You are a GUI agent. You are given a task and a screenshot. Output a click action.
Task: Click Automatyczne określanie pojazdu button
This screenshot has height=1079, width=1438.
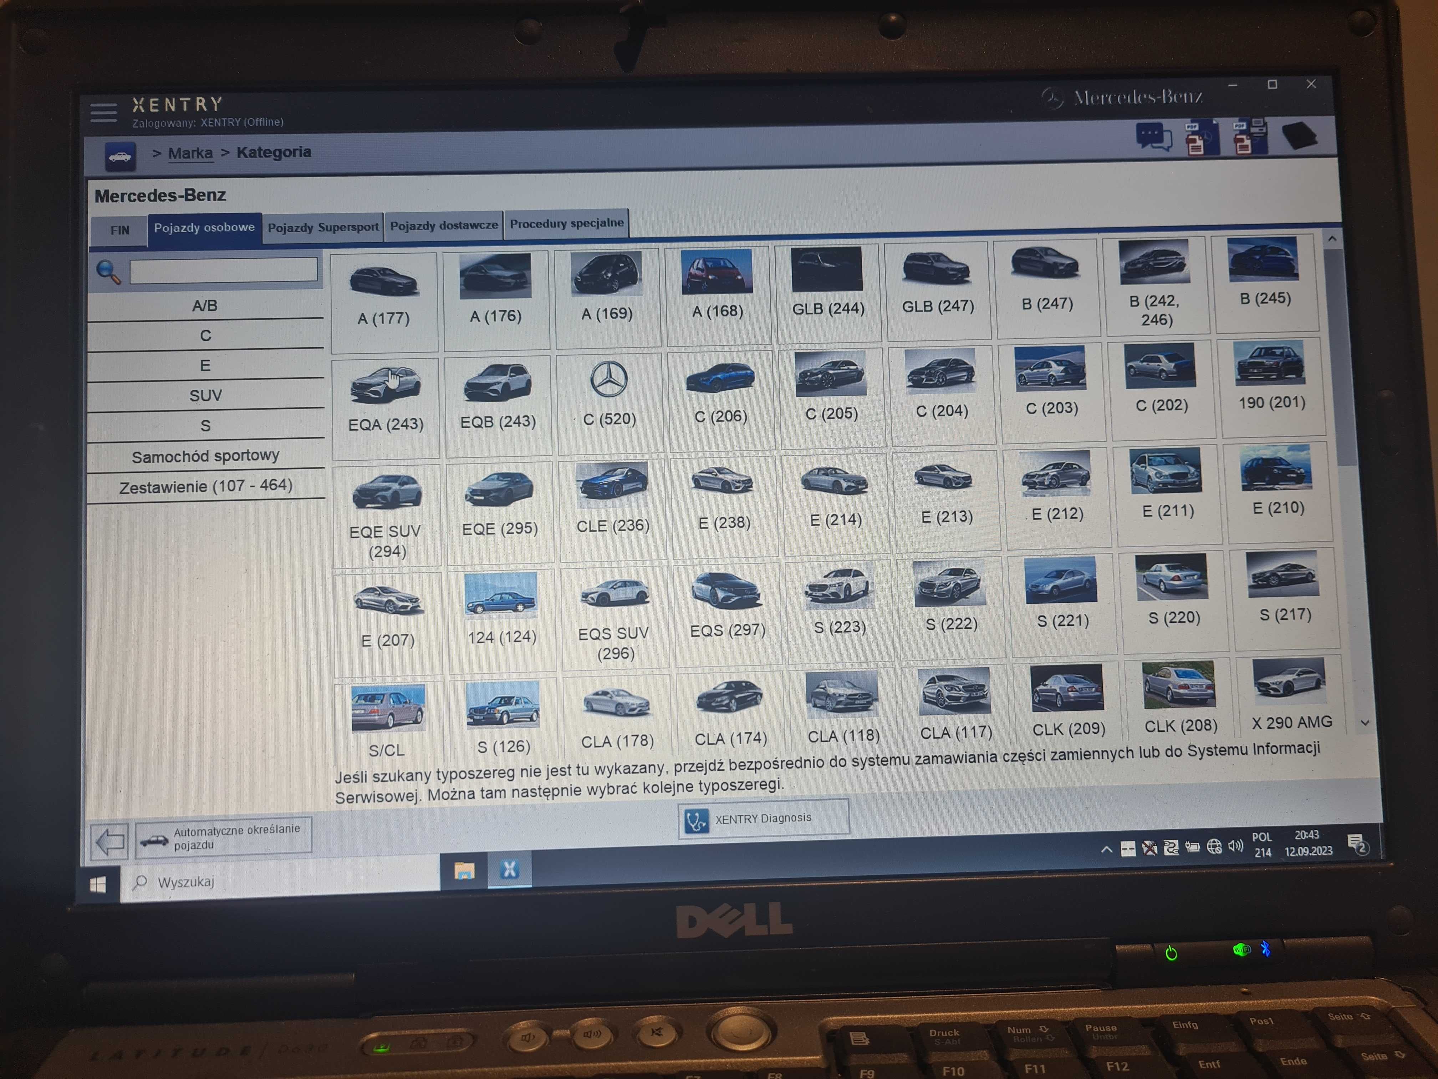pos(224,837)
